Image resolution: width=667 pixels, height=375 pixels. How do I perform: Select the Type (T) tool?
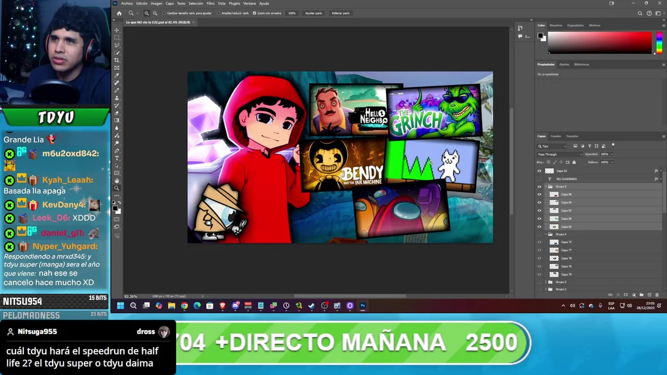[117, 158]
